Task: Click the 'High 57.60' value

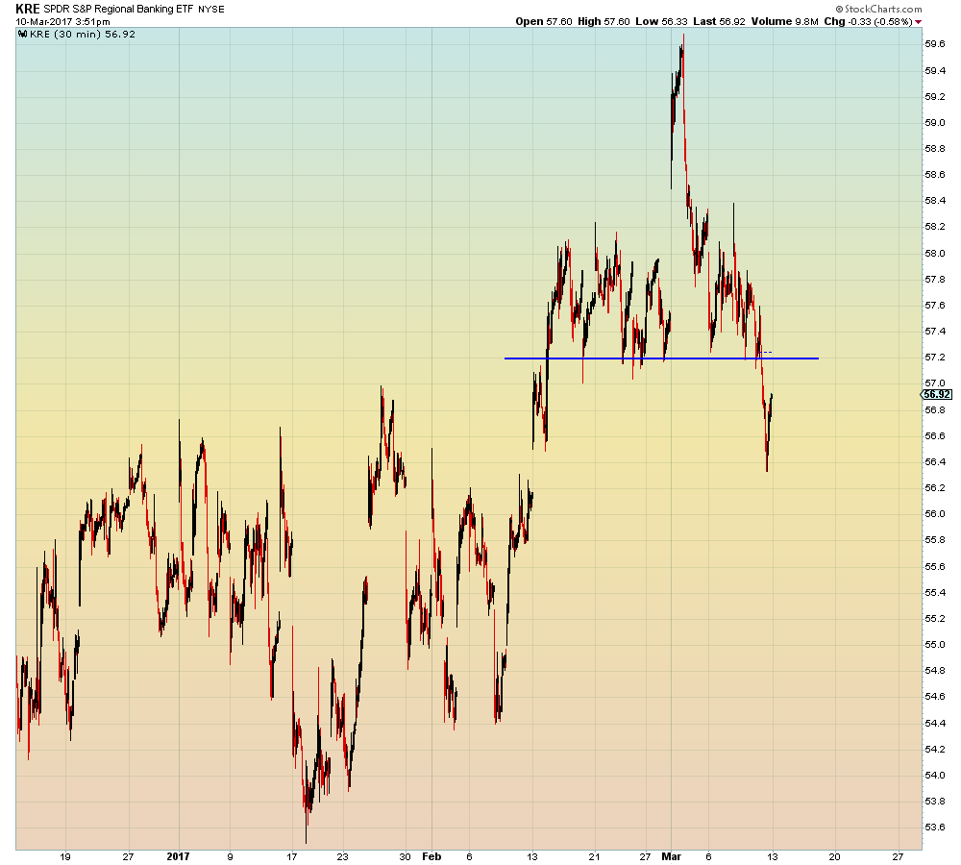Action: pyautogui.click(x=604, y=21)
